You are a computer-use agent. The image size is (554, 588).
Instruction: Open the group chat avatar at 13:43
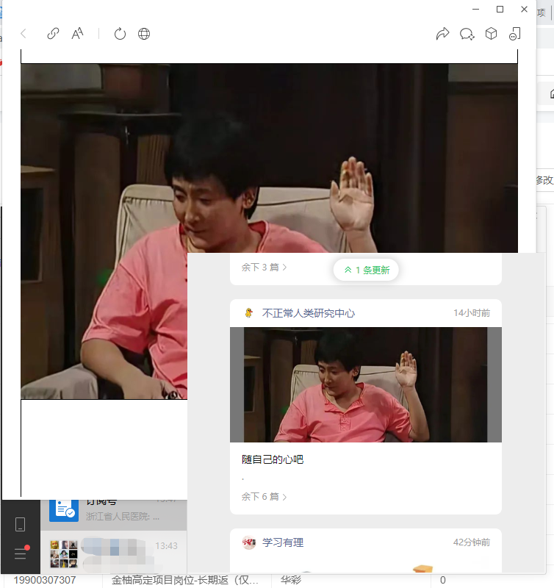coord(64,554)
